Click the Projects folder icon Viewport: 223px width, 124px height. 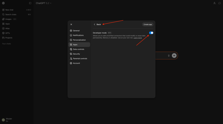click(x=3, y=38)
